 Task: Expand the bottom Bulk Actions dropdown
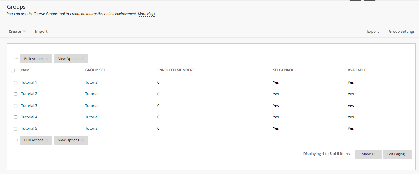tap(36, 140)
